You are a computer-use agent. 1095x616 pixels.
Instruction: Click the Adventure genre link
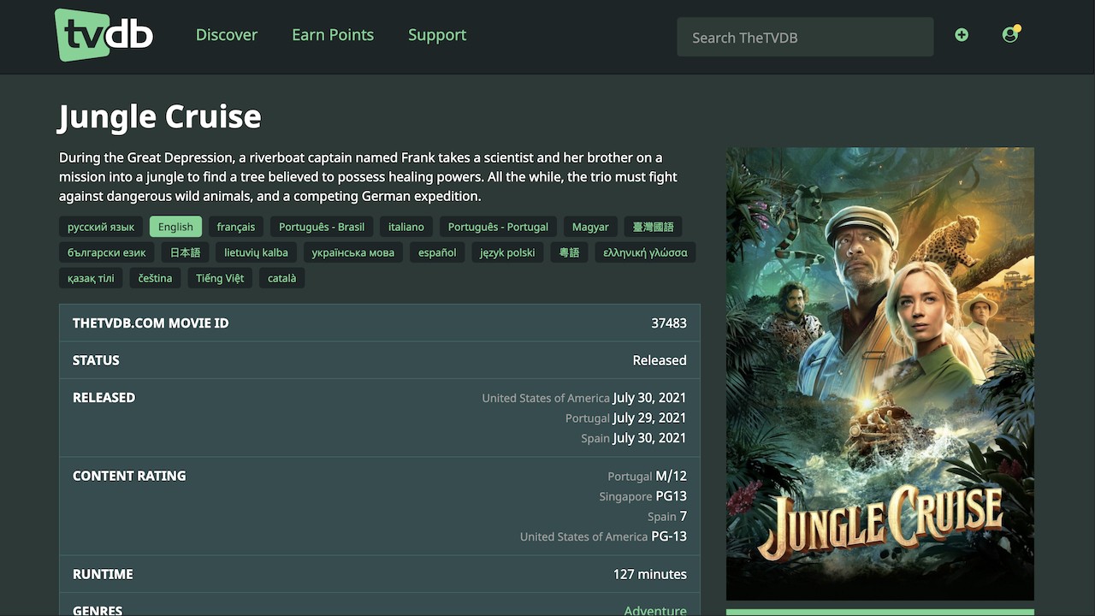tap(654, 610)
